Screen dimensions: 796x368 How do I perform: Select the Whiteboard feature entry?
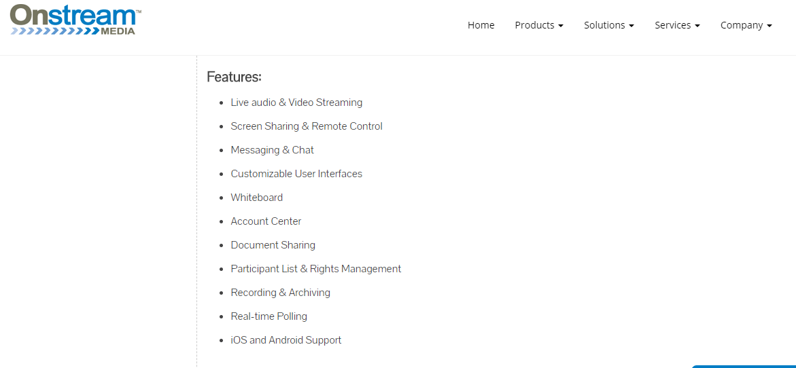pos(256,198)
